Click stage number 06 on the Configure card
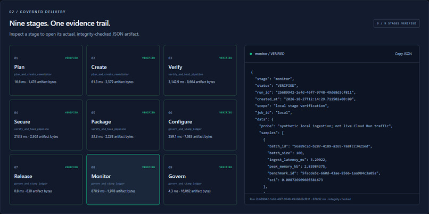 tap(170, 112)
